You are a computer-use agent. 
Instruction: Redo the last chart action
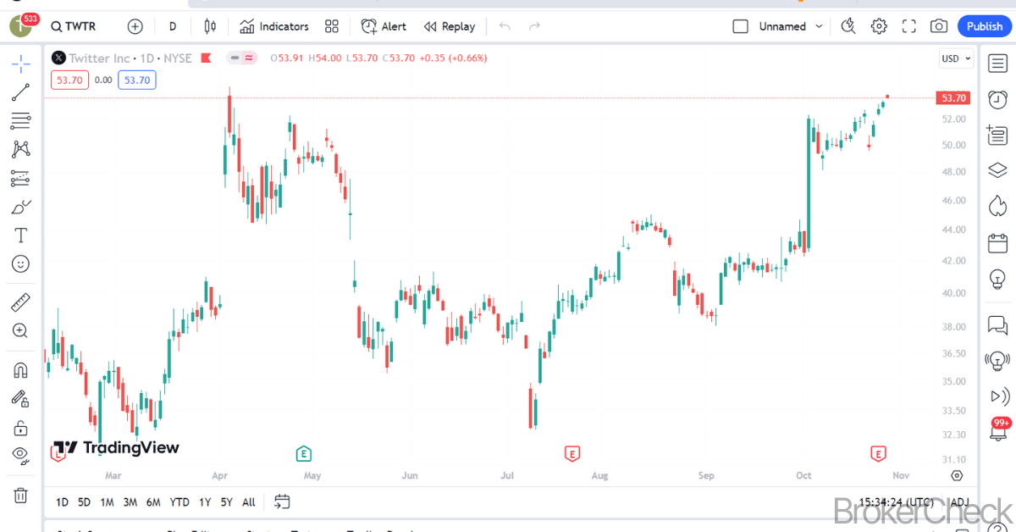pos(534,26)
